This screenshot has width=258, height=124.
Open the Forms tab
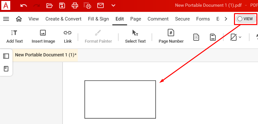pos(203,19)
